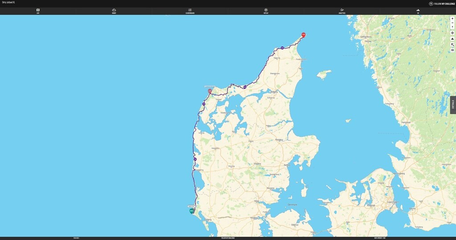456x240 pixels.
Task: Select the green start marker near Esbjerg
Action: [191, 211]
